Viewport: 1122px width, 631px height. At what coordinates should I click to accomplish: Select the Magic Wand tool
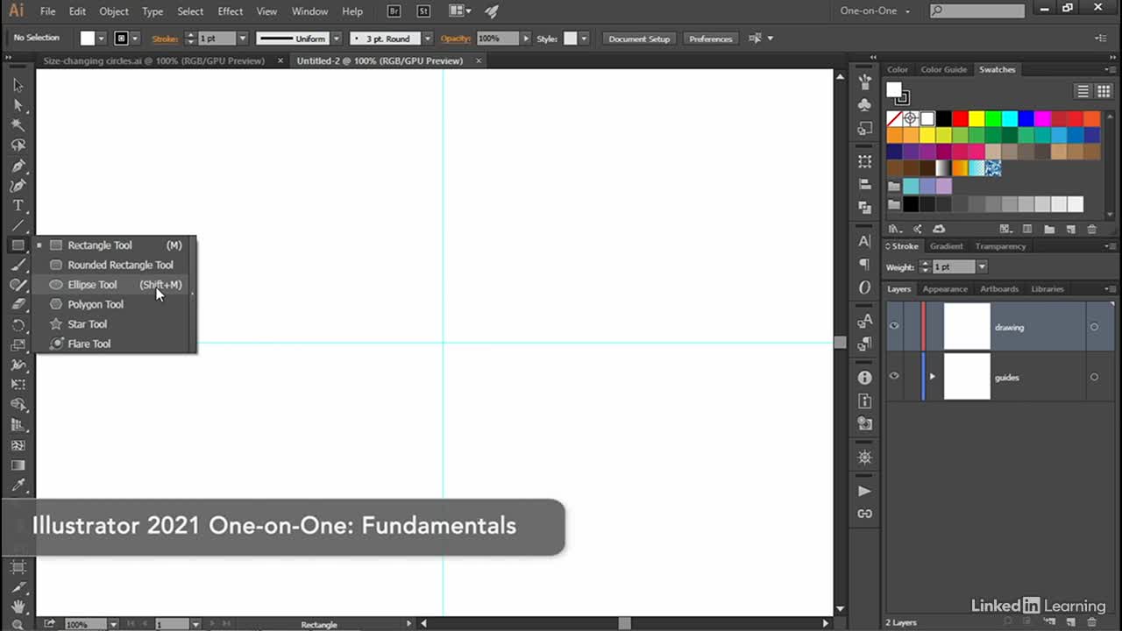tap(18, 125)
